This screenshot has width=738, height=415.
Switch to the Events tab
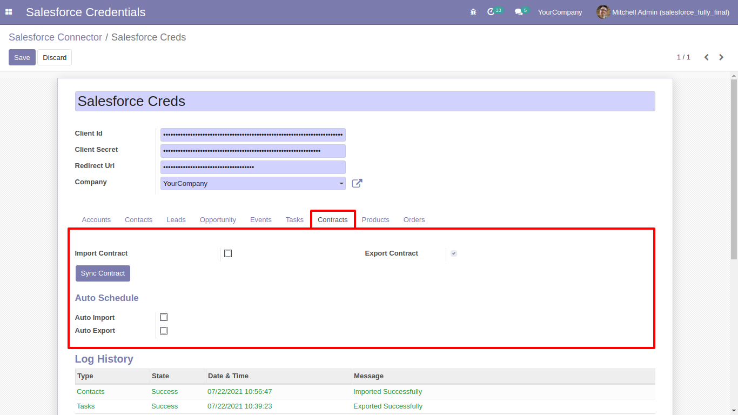click(x=261, y=220)
